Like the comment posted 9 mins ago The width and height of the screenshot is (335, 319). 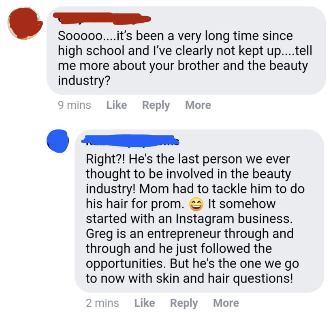(117, 105)
